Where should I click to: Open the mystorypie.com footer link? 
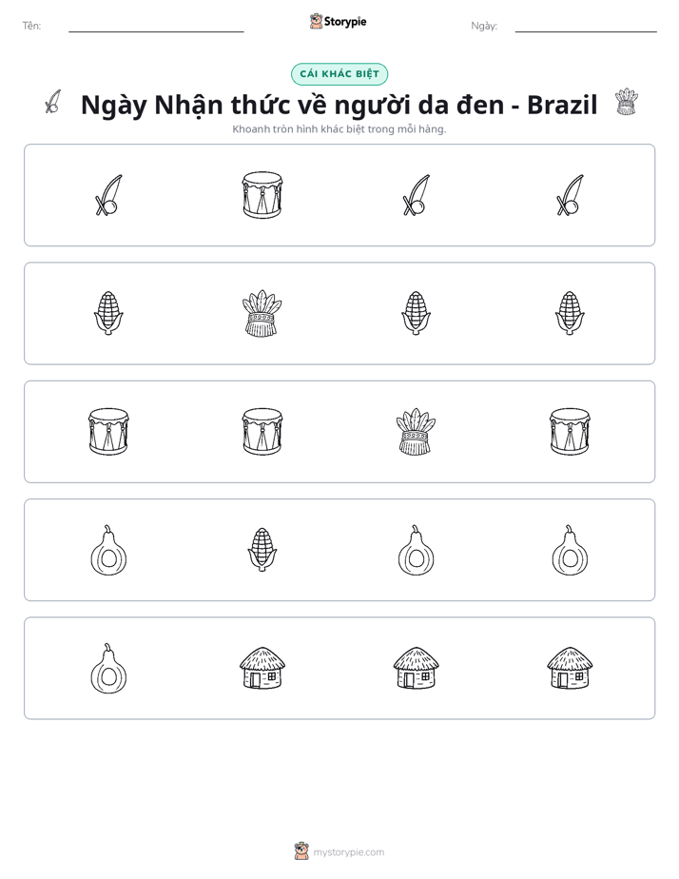348,852
